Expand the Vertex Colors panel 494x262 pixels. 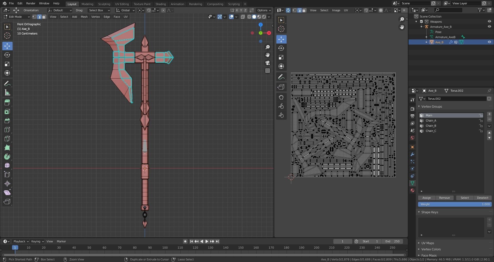click(431, 249)
